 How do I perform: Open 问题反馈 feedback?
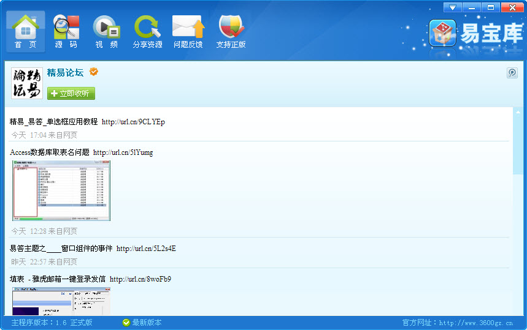pos(188,31)
